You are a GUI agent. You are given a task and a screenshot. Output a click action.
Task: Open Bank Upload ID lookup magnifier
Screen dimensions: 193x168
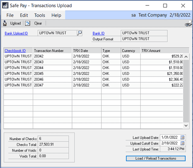[80, 33]
